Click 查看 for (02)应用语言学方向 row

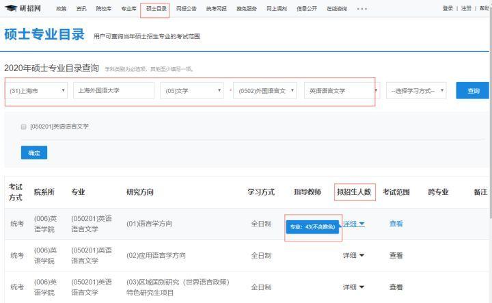pyautogui.click(x=396, y=256)
